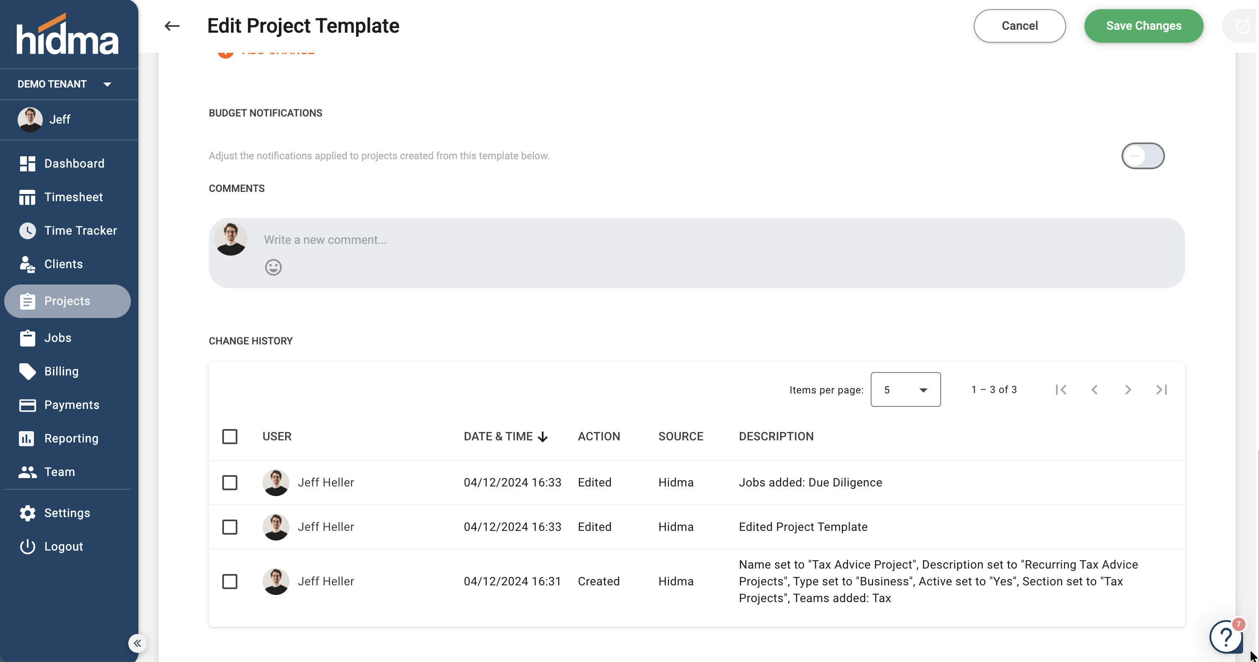
Task: Open the help question mark widget
Action: [1226, 636]
